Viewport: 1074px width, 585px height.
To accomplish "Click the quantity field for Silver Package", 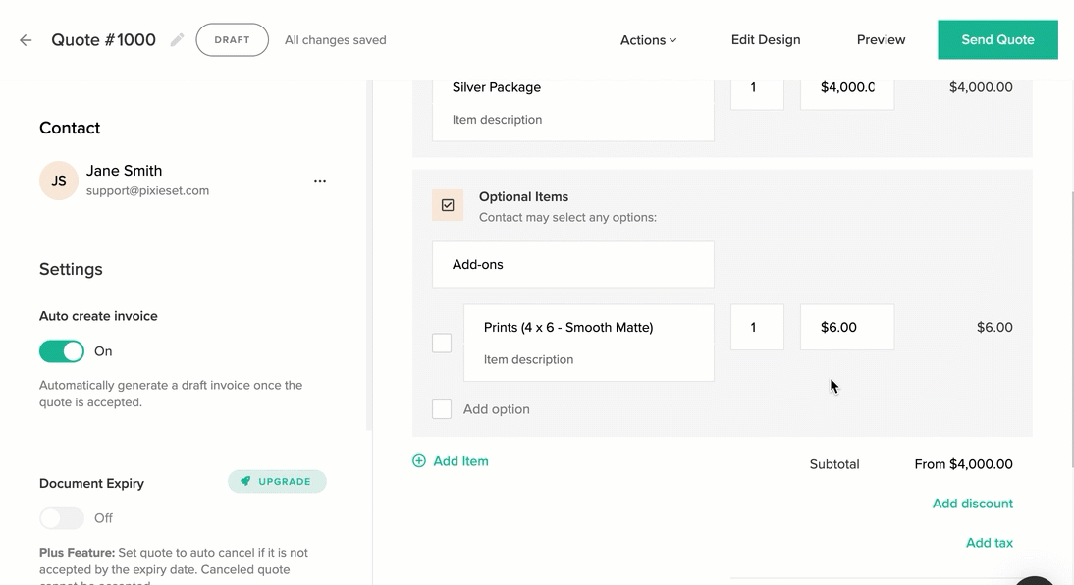I will pyautogui.click(x=757, y=87).
